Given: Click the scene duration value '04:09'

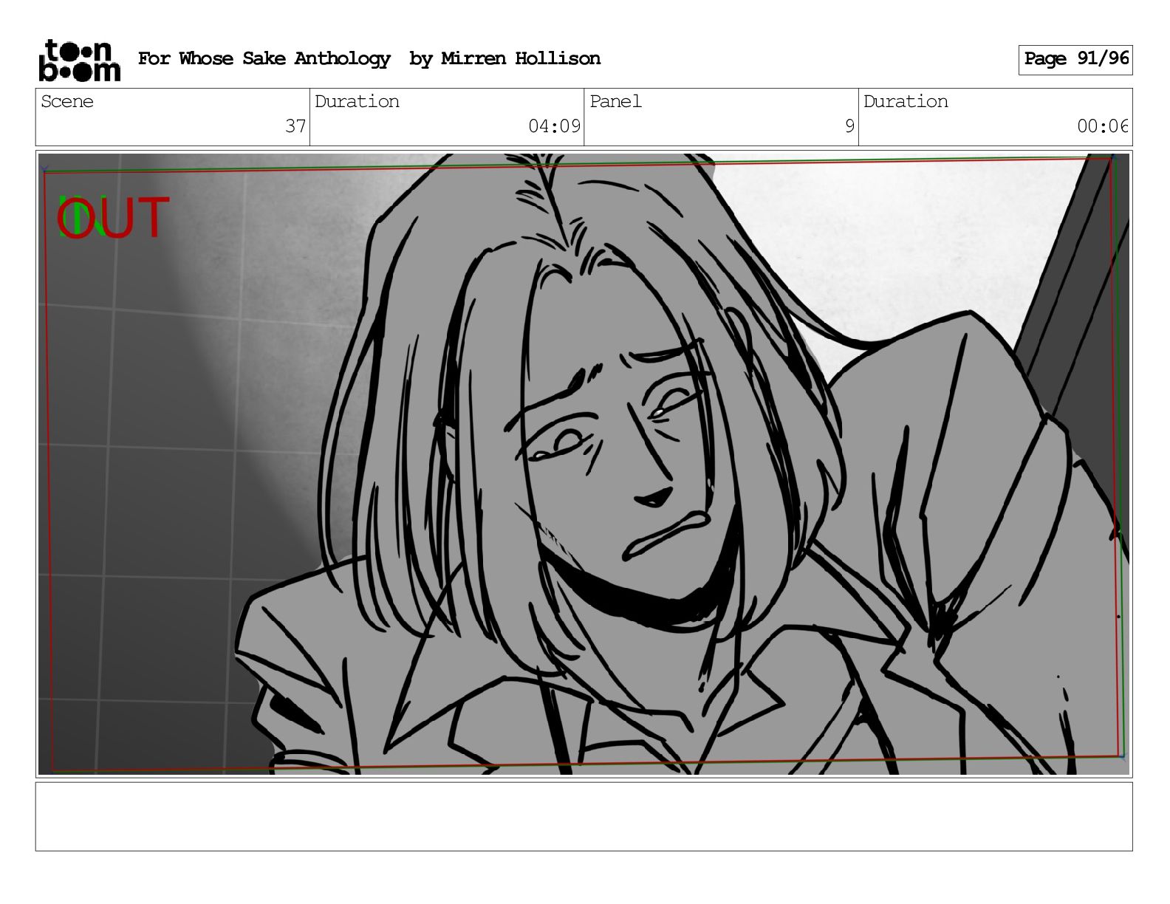Looking at the screenshot, I should (554, 126).
